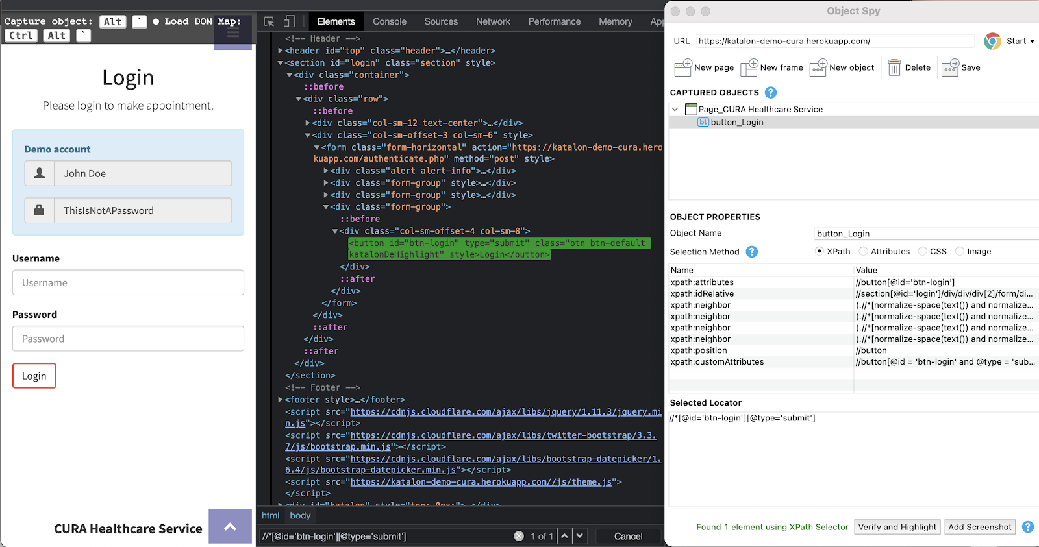Click Cancel in DevTools search bar

point(628,536)
